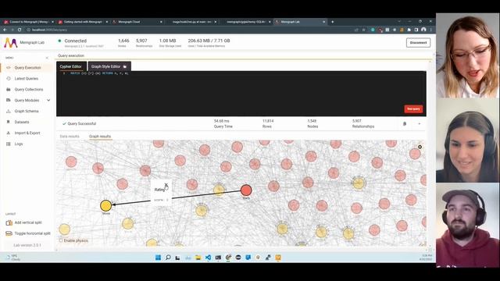500x281 pixels.
Task: Close the Memgraph Cloud browser tab
Action: (x=161, y=22)
